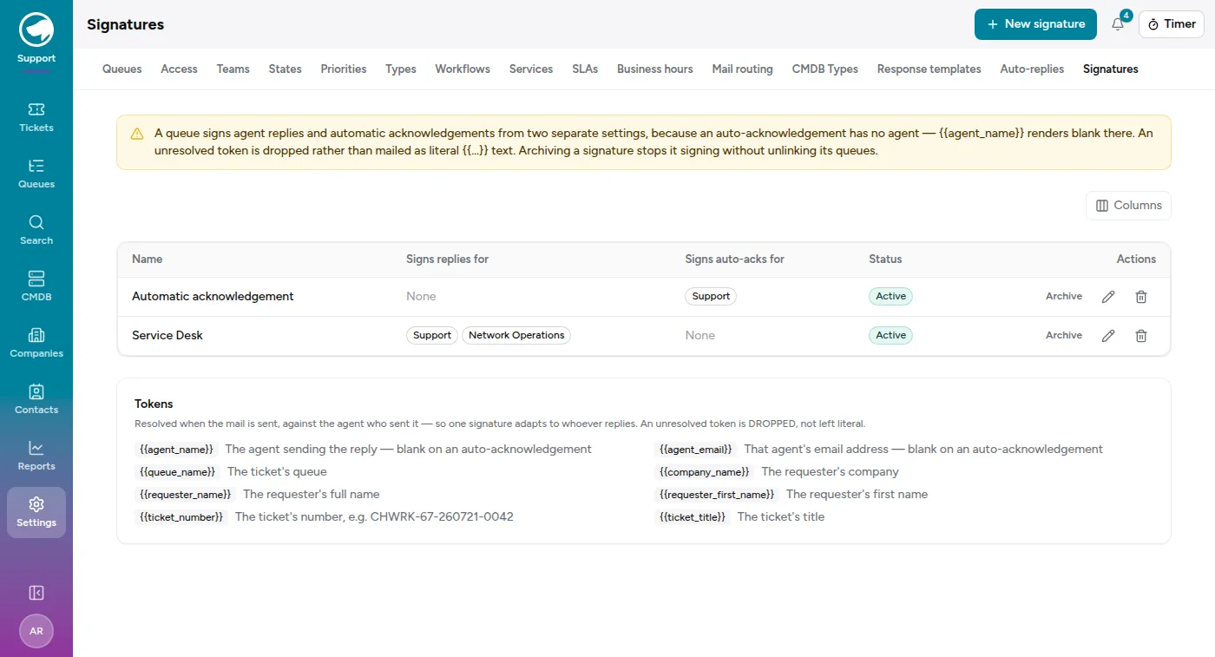Open Search from the sidebar
This screenshot has width=1215, height=657.
pyautogui.click(x=36, y=230)
